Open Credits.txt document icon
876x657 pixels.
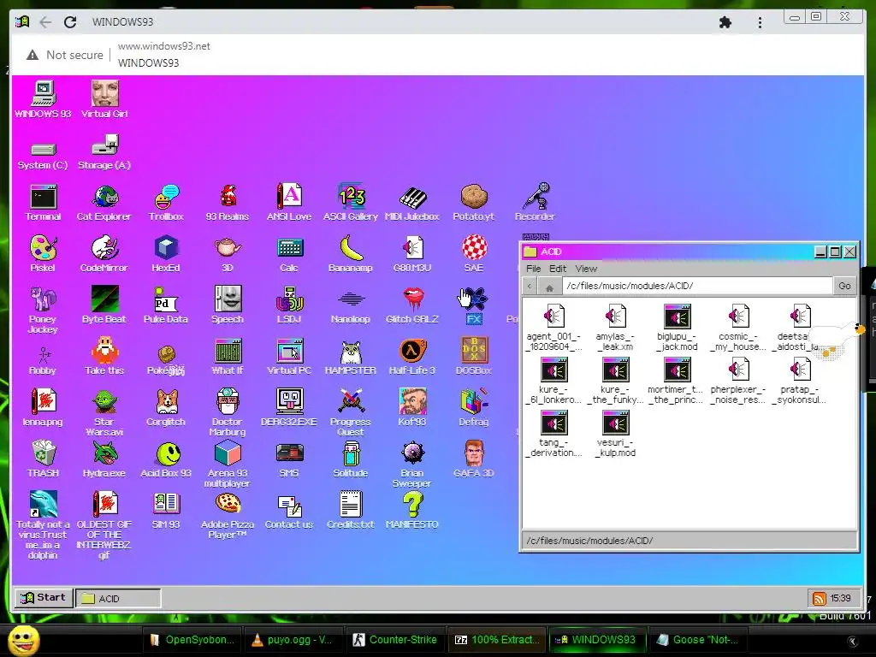click(351, 511)
